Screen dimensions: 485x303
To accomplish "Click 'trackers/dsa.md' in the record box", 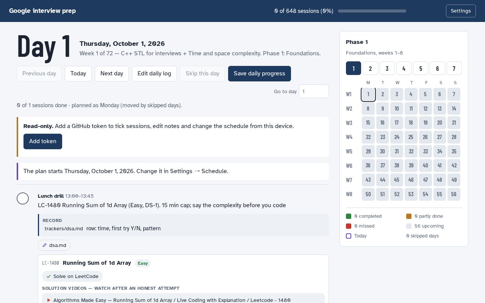I will 64,229.
